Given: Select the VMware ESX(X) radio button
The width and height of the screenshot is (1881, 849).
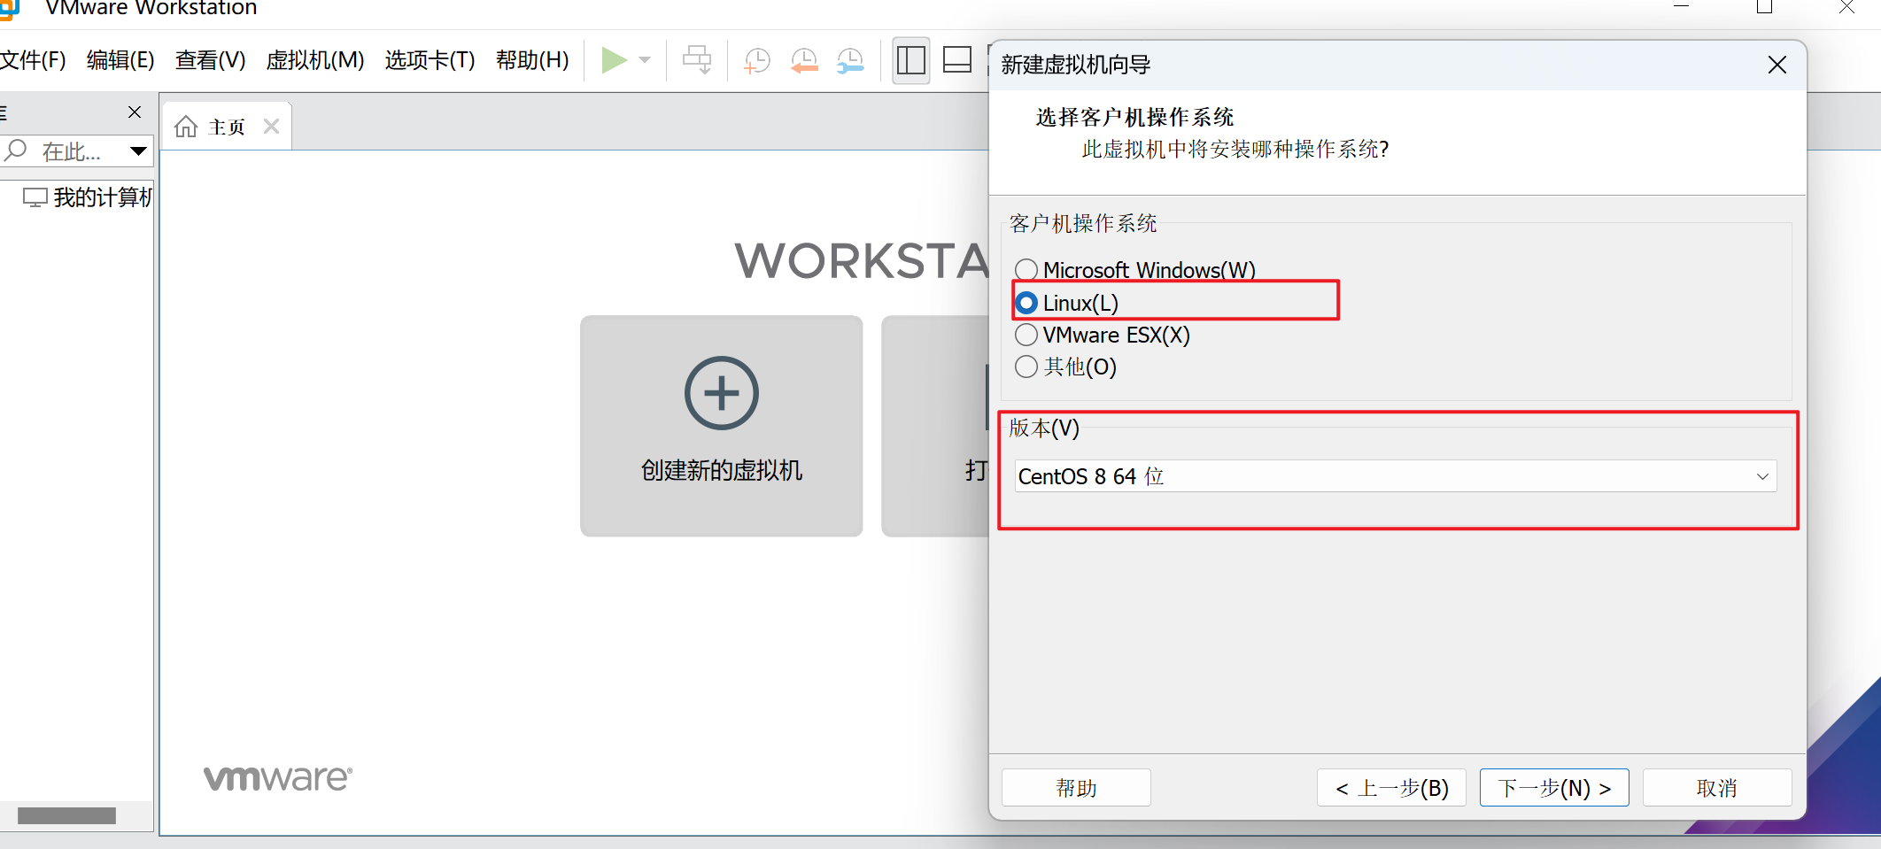Looking at the screenshot, I should 1026,335.
